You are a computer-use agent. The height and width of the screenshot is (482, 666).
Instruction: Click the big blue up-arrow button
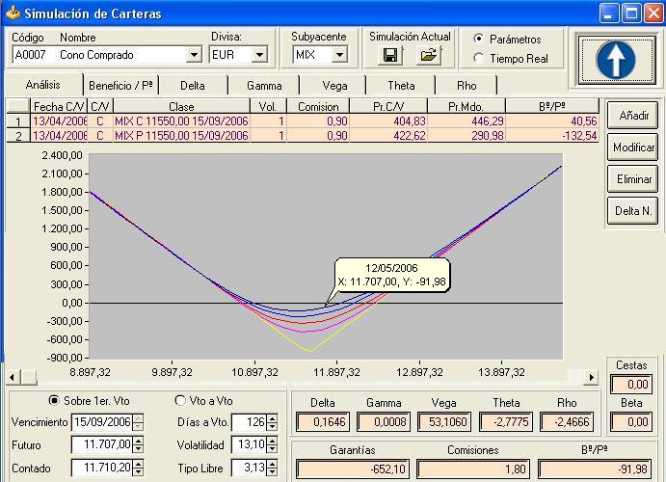tap(616, 59)
